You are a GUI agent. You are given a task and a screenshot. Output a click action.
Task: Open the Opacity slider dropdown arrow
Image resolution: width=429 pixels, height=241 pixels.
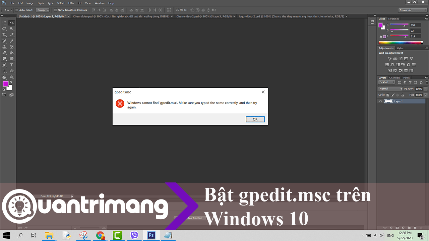click(x=426, y=89)
